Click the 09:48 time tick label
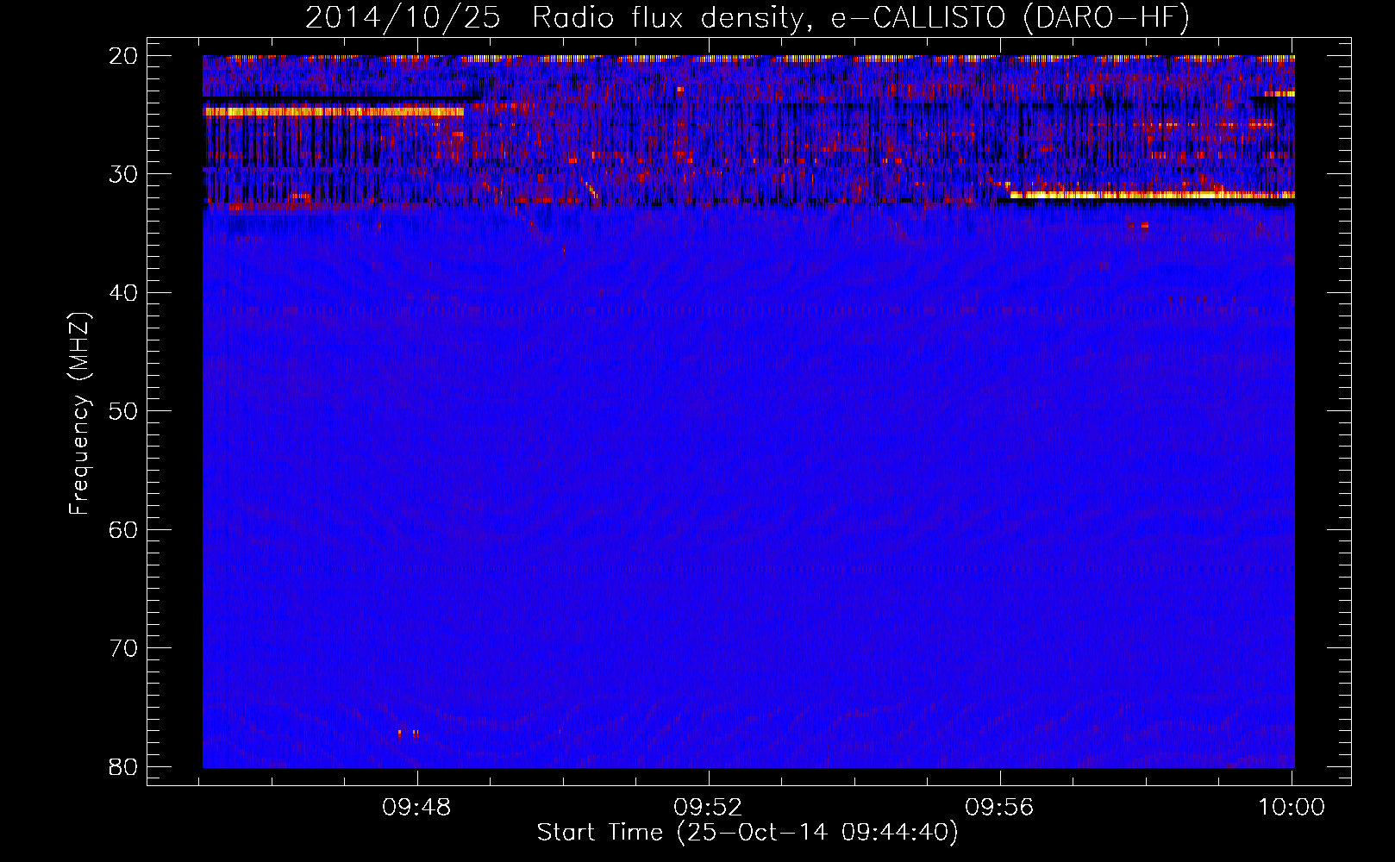Image resolution: width=1395 pixels, height=862 pixels. pyautogui.click(x=417, y=808)
